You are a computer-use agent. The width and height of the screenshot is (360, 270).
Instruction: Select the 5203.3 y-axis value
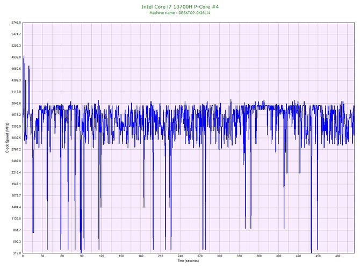click(x=16, y=46)
